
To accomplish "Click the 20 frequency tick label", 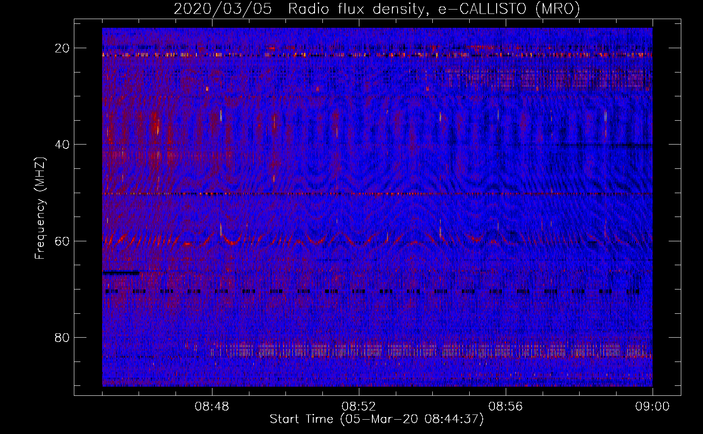I will (62, 48).
